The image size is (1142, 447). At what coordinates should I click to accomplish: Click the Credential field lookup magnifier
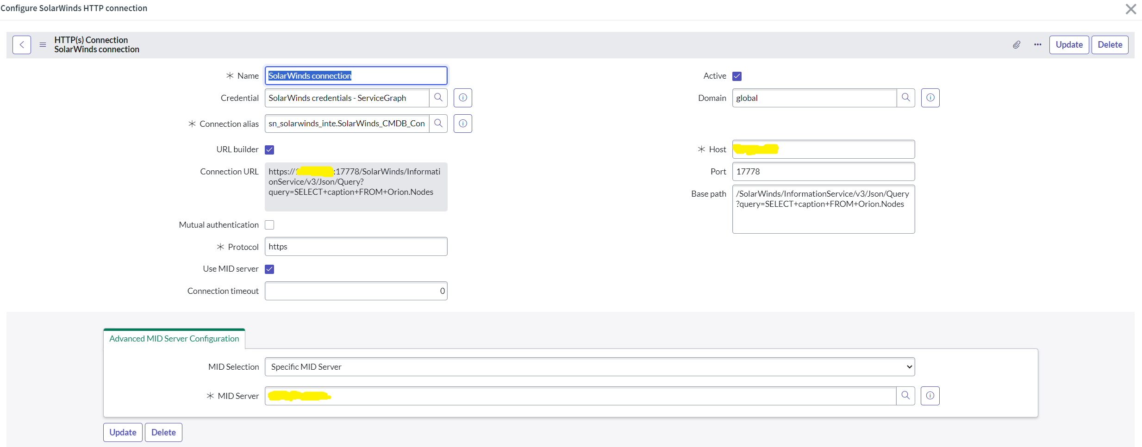point(438,98)
